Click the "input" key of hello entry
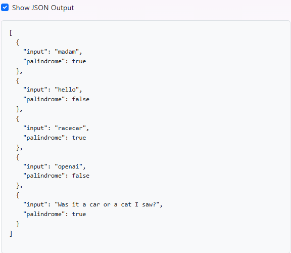This screenshot has height=253, width=291. click(35, 90)
